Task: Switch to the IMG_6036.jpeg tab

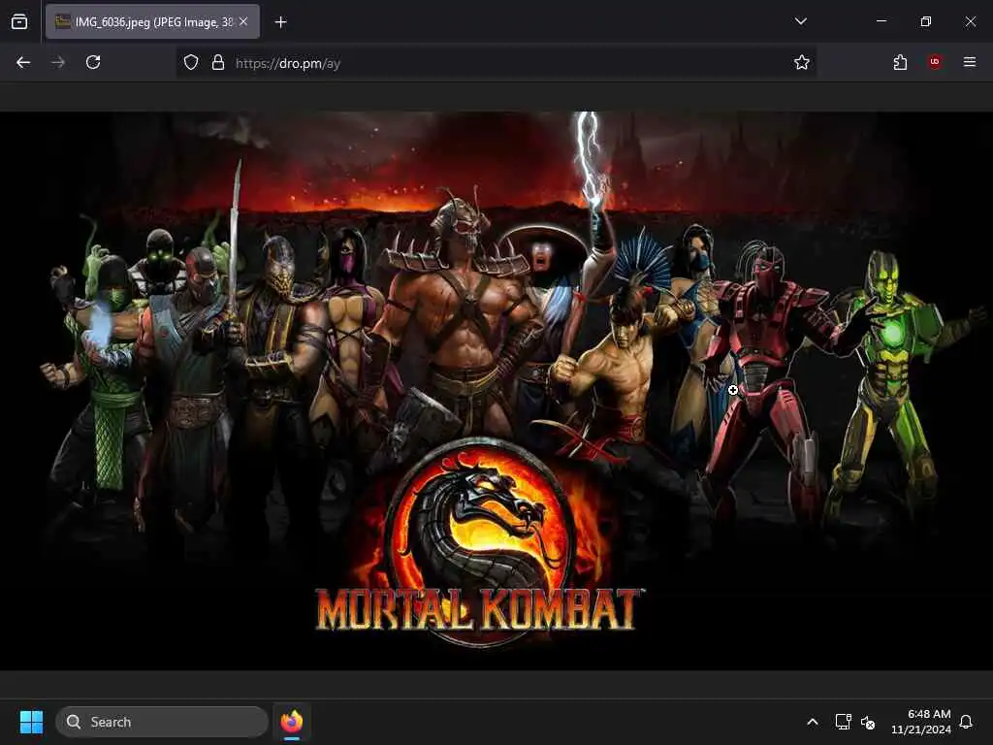Action: click(x=152, y=21)
